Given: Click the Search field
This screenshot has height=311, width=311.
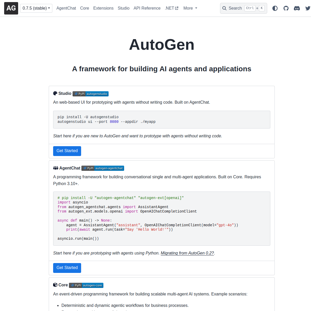Looking at the screenshot, I should (x=243, y=8).
